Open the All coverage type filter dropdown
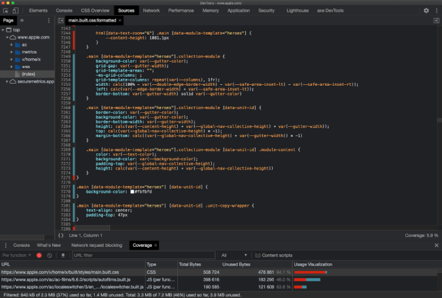 tap(233, 255)
